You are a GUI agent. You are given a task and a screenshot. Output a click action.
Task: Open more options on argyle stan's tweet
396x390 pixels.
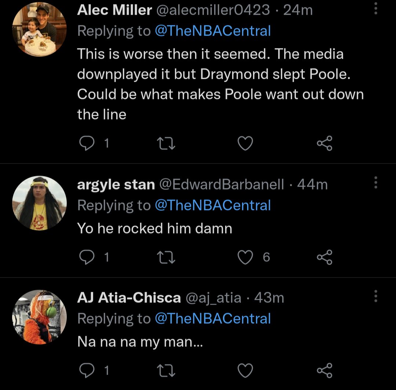tap(375, 182)
